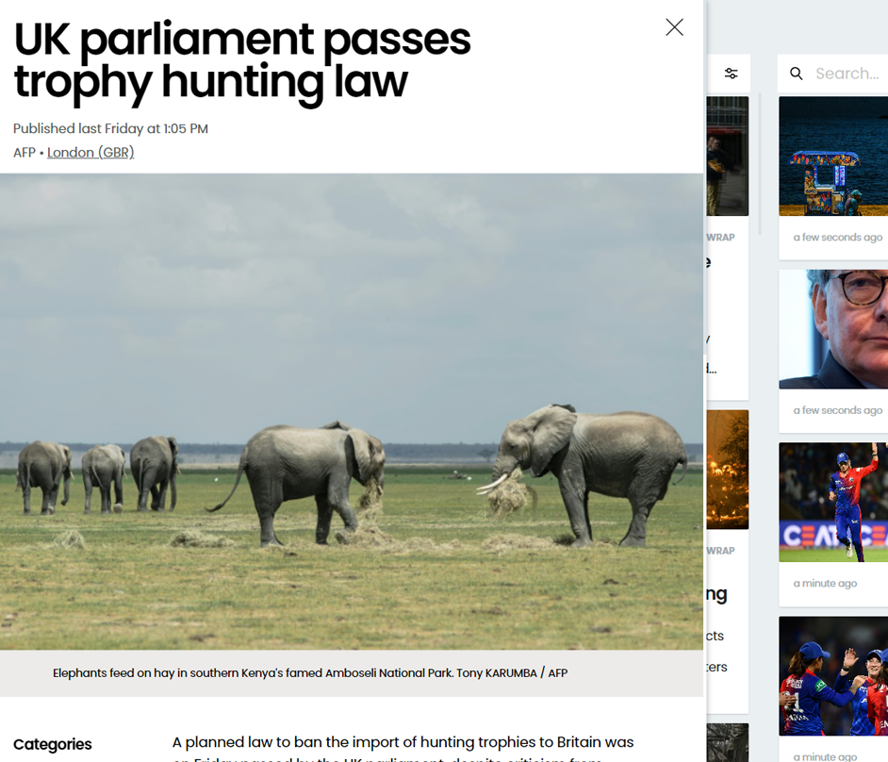Select the dark street thumbnail beside filter icon

tap(727, 157)
